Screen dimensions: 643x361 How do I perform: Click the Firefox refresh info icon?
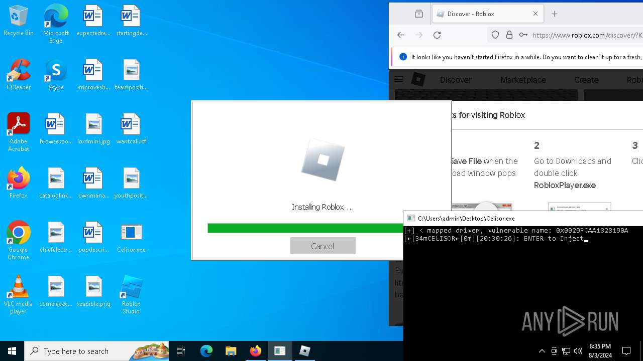point(403,57)
